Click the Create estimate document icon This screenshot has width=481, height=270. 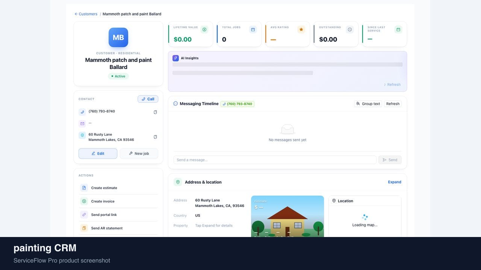(84, 188)
